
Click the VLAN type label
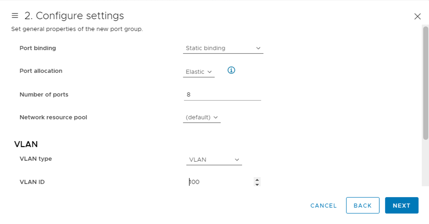point(36,159)
